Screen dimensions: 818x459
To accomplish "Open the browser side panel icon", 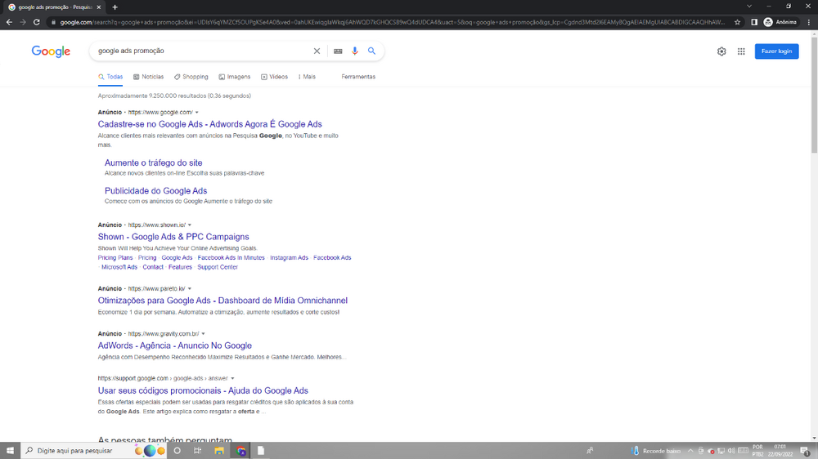I will [754, 22].
